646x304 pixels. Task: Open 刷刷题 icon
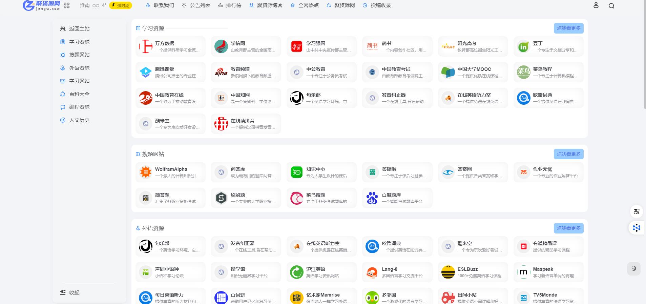tap(221, 198)
